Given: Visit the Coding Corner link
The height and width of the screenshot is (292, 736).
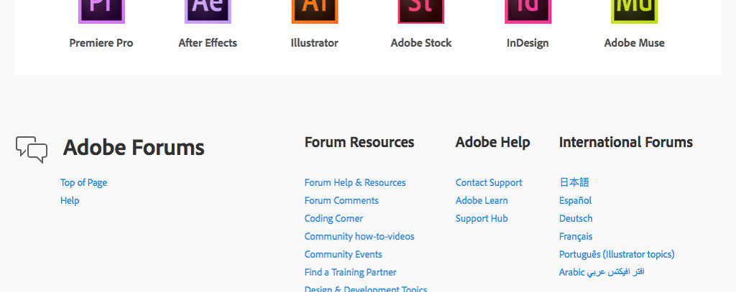Looking at the screenshot, I should coord(333,218).
